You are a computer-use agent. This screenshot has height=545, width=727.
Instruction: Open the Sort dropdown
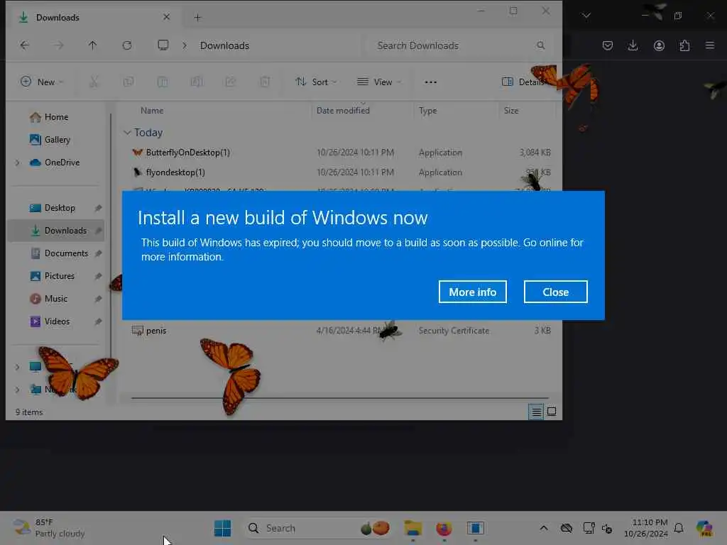[316, 82]
